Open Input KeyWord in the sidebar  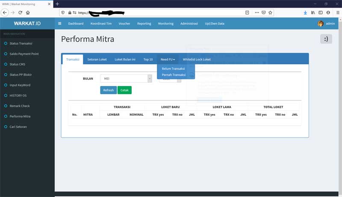[20, 85]
